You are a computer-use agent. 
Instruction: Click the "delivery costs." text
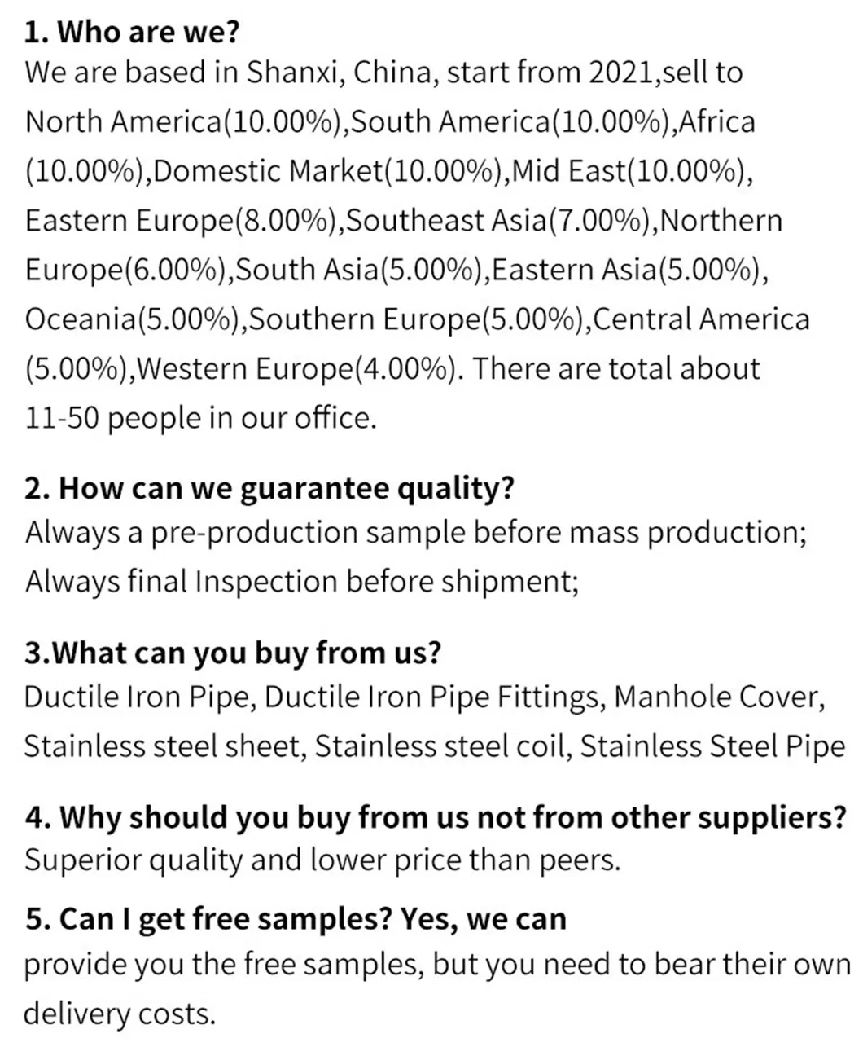point(120,1014)
